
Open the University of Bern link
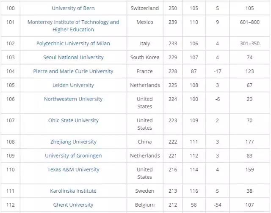tap(73, 8)
